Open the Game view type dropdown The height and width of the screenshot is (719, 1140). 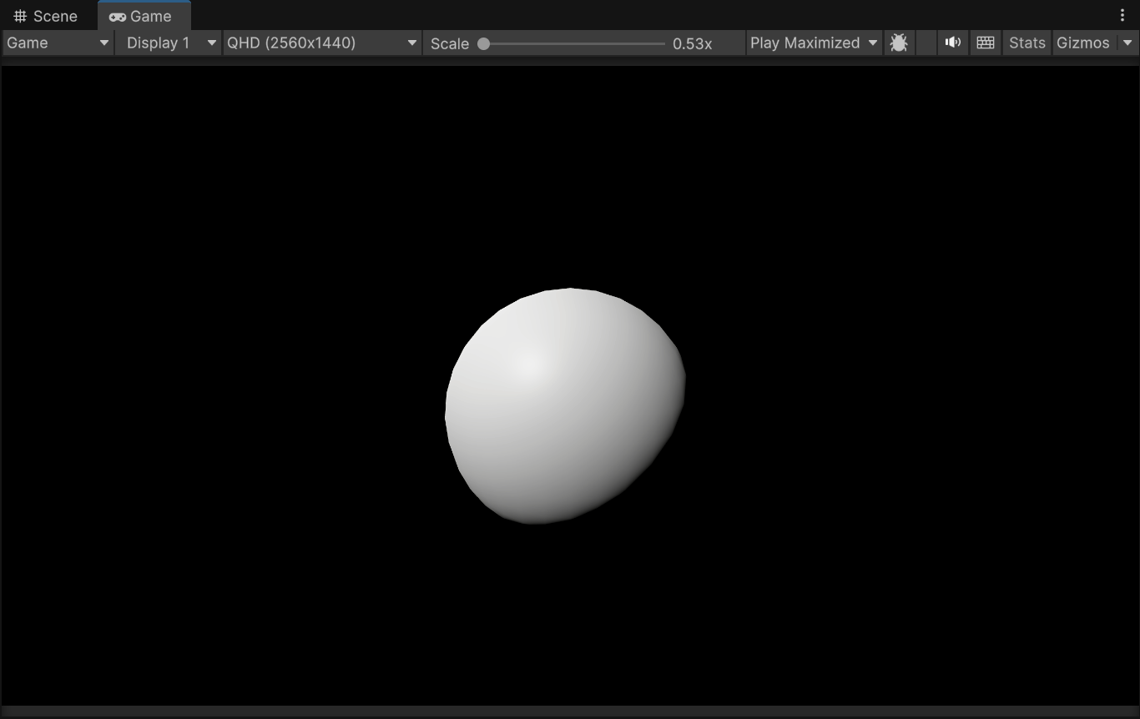click(58, 43)
